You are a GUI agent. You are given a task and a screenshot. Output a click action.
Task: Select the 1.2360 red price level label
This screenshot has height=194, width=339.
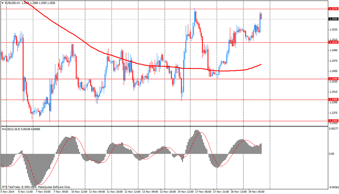click(x=333, y=121)
